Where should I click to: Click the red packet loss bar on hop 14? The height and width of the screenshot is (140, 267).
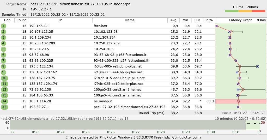point(241,101)
